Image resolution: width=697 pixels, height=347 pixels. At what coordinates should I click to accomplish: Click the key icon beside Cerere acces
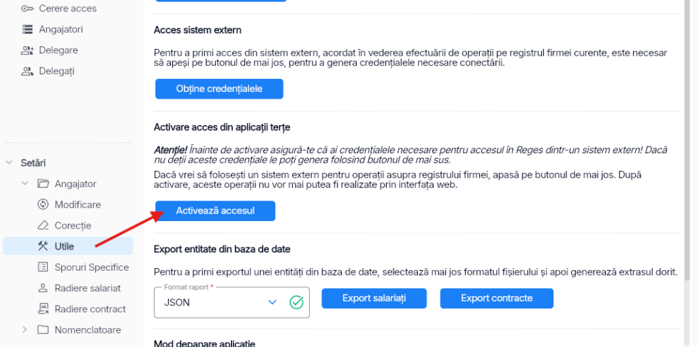click(x=27, y=8)
